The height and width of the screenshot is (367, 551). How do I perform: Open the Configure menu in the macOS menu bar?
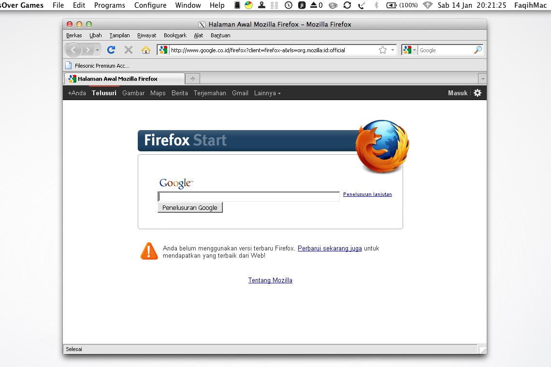click(150, 5)
